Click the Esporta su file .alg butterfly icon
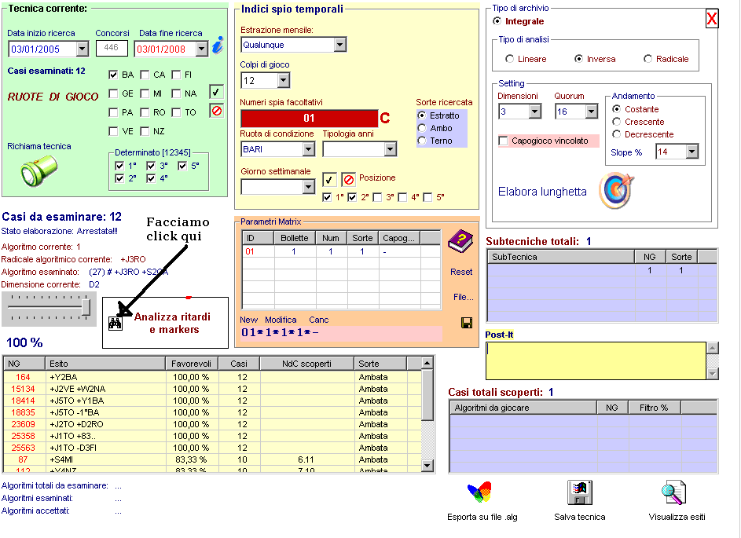Screen dimensions: 741x538 click(479, 492)
